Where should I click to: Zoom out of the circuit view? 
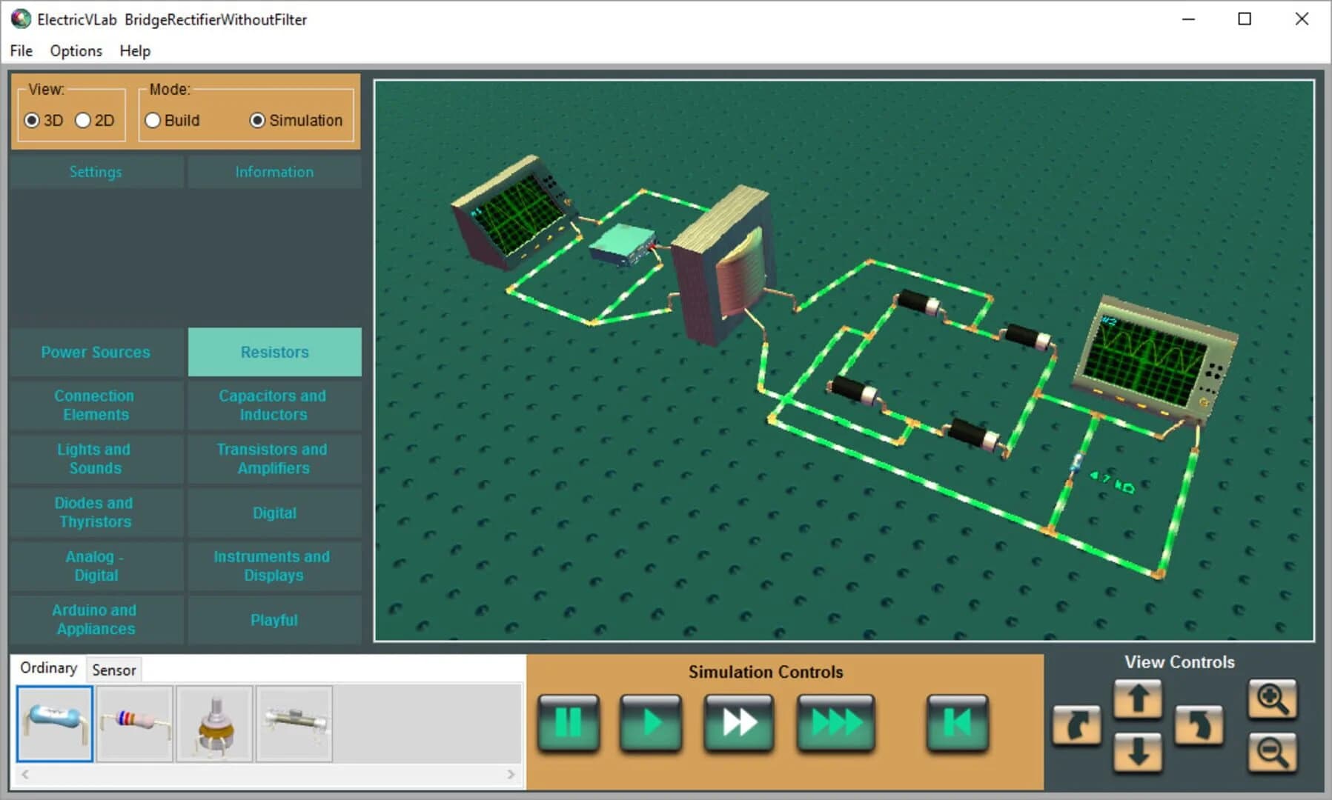[1272, 754]
